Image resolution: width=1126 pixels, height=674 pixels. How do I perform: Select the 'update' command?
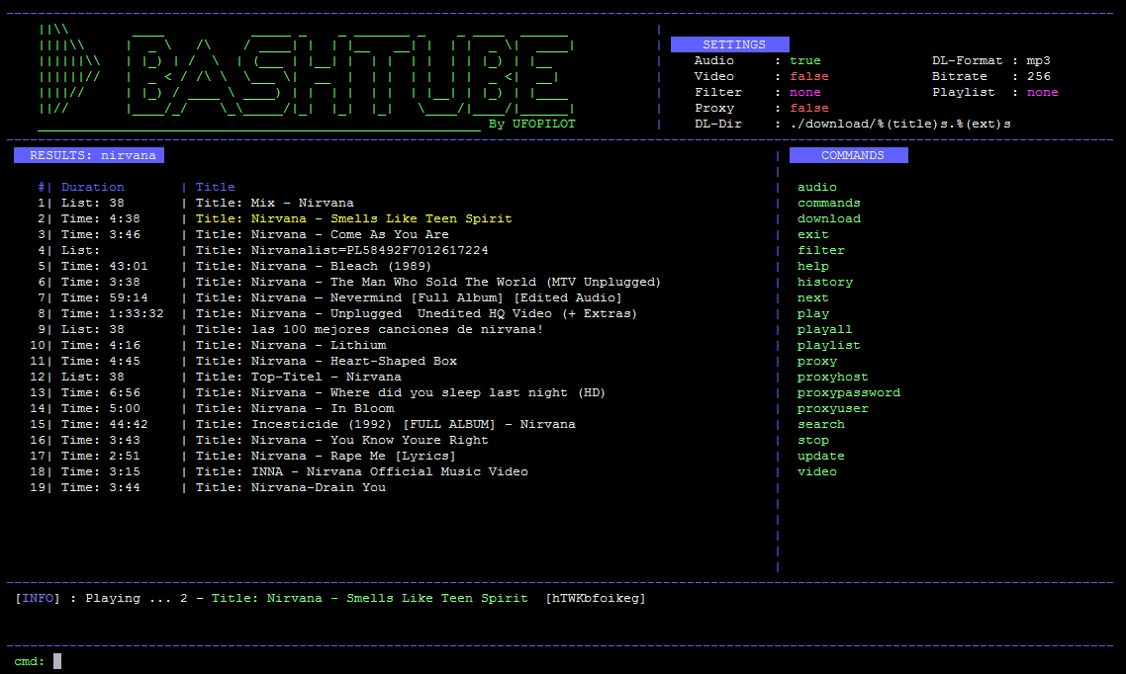point(821,456)
